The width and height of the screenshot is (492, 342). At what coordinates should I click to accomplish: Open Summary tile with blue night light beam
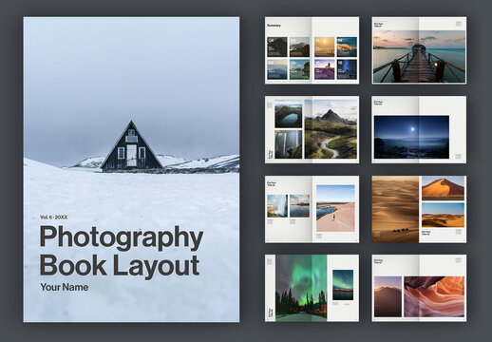pyautogui.click(x=347, y=69)
